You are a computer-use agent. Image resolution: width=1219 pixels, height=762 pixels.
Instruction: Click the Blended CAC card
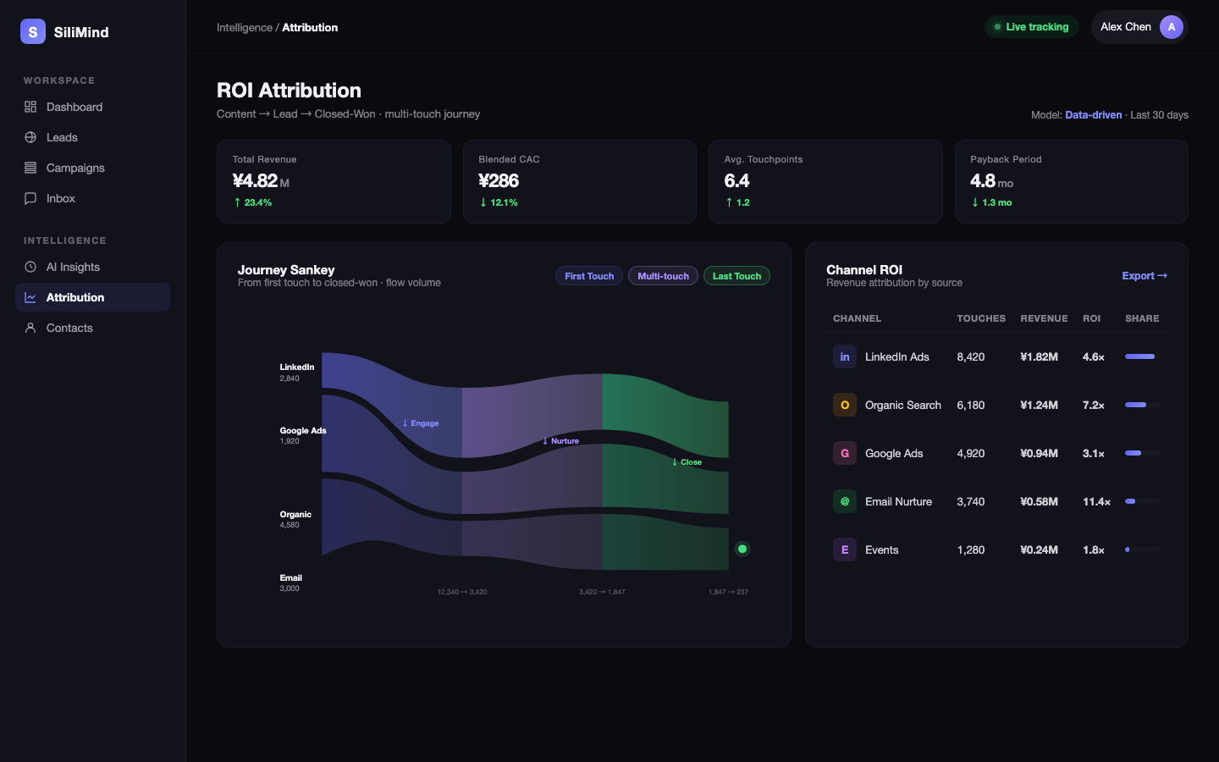[580, 181]
